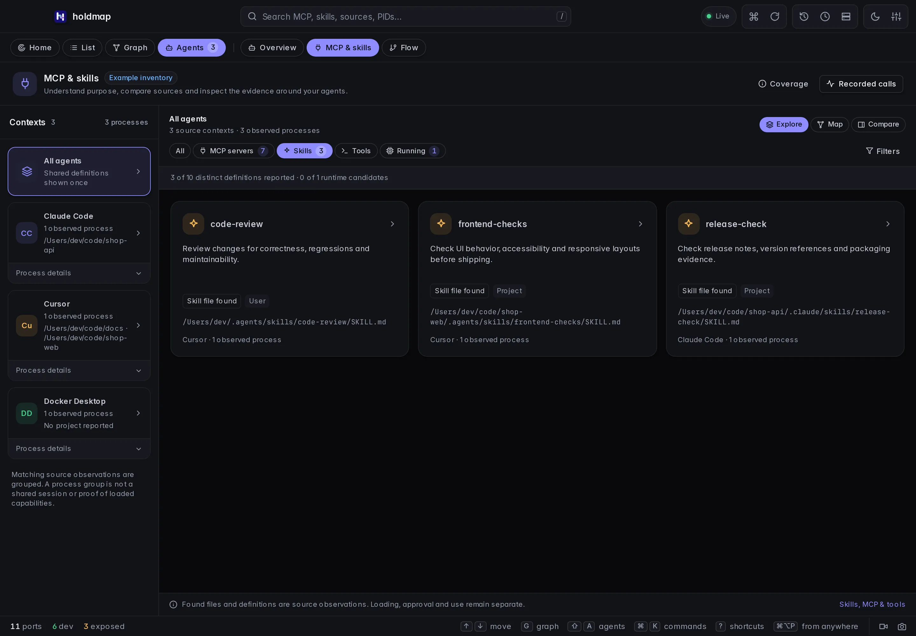Click the star icon on code-review card
The height and width of the screenshot is (636, 916).
193,224
